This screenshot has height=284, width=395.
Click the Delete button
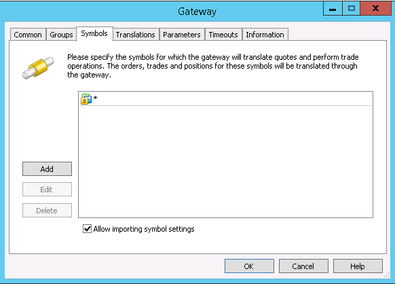pyautogui.click(x=47, y=211)
